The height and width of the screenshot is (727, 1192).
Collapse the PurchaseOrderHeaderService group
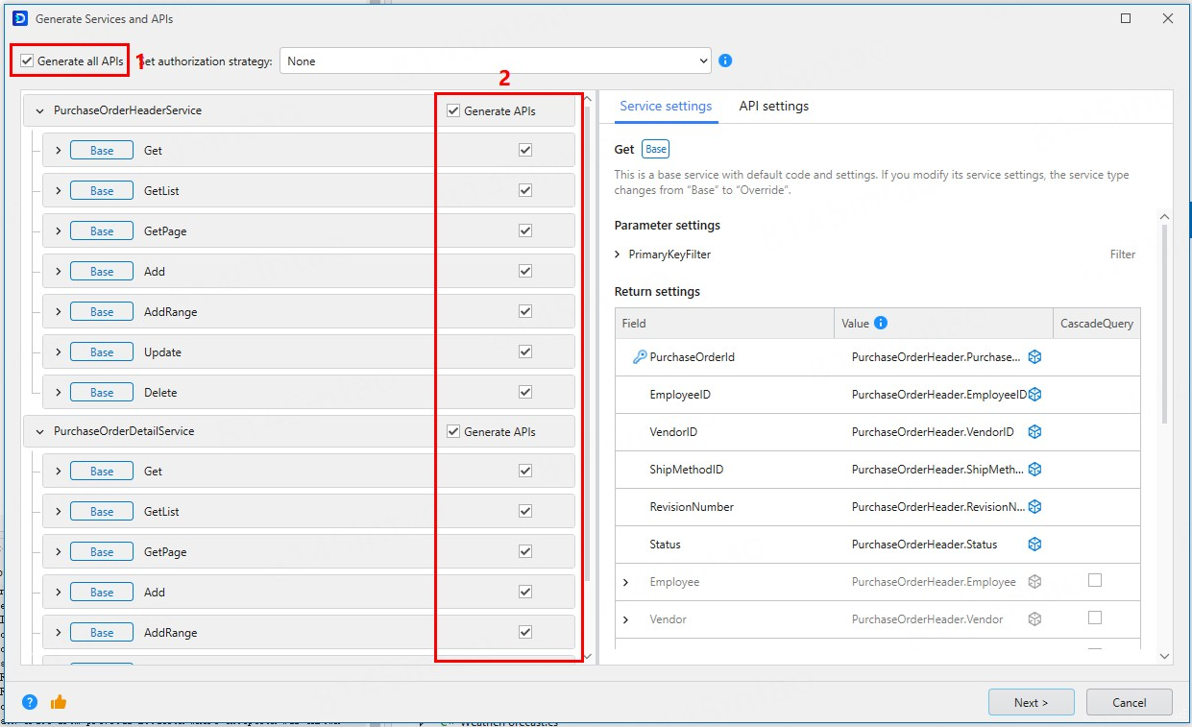39,111
